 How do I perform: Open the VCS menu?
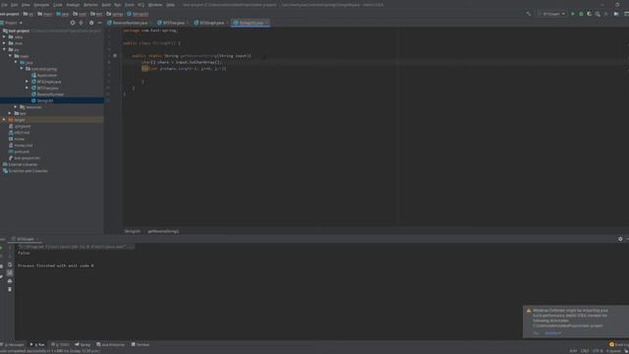tap(141, 5)
